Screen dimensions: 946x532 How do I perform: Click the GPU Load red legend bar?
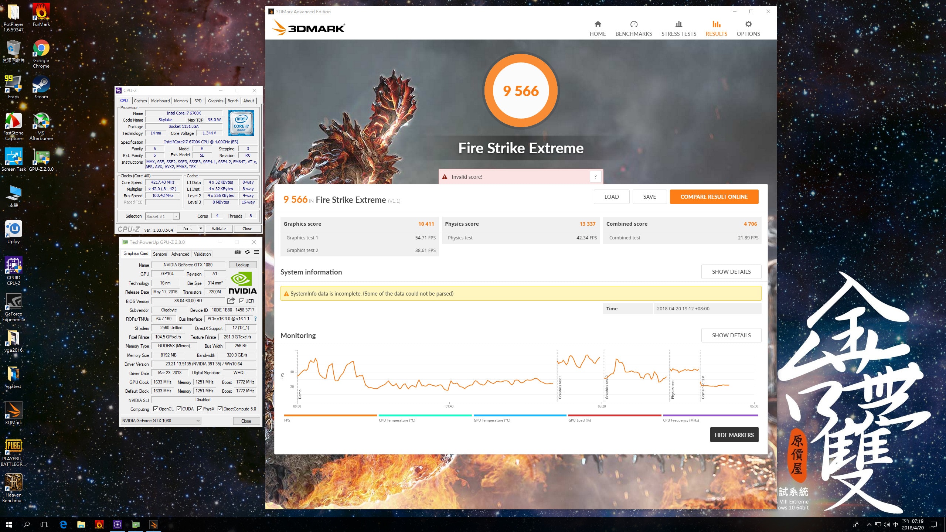coord(615,416)
